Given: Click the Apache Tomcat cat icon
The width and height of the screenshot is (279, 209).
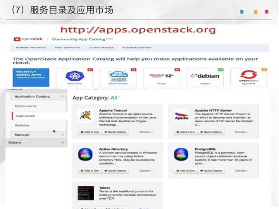Looking at the screenshot, I should (86, 115).
